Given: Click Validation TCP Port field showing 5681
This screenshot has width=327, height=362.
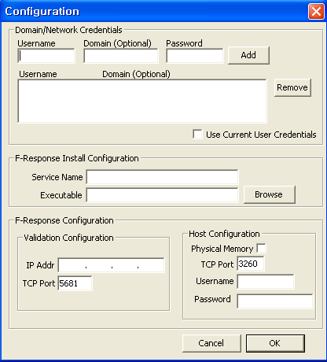Looking at the screenshot, I should coord(75,283).
